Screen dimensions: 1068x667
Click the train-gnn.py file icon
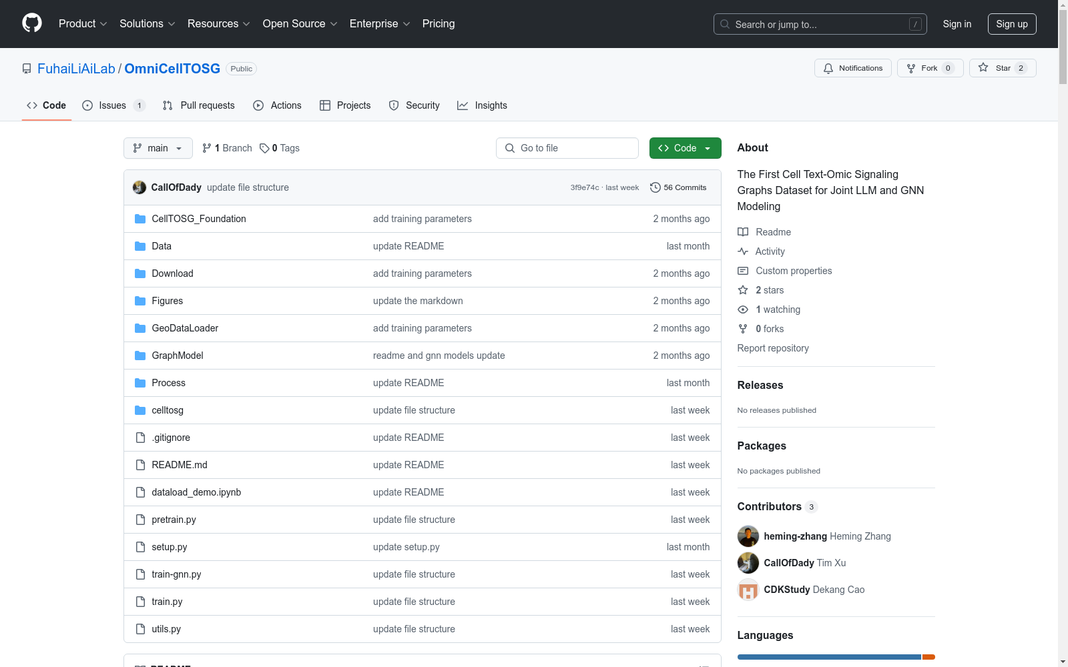pos(140,574)
